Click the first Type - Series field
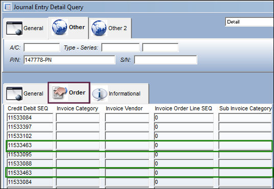Viewport: 274px width, 189px height. coord(121,48)
